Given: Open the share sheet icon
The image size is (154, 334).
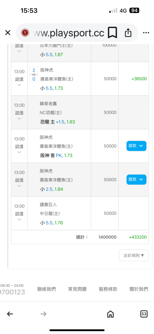Looking at the screenshot, I should 128,33.
